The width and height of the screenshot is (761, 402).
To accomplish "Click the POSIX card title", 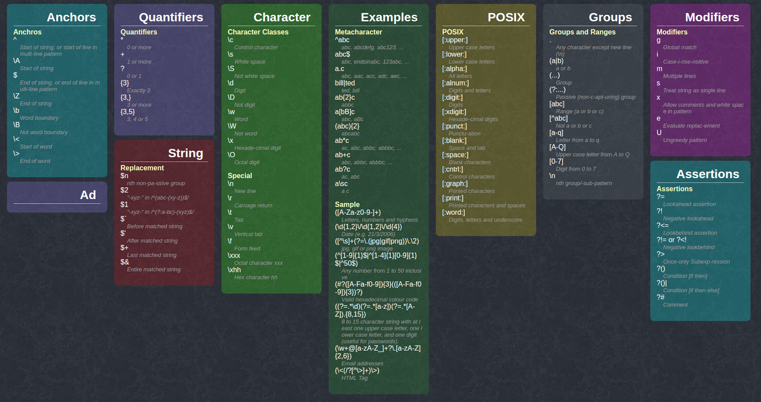I will click(x=506, y=18).
